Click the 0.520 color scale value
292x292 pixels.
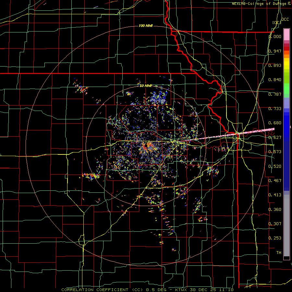(x=275, y=166)
